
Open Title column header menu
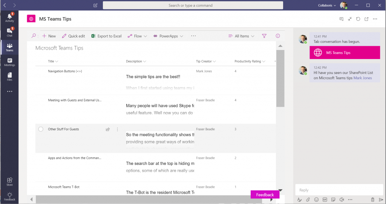pyautogui.click(x=53, y=61)
